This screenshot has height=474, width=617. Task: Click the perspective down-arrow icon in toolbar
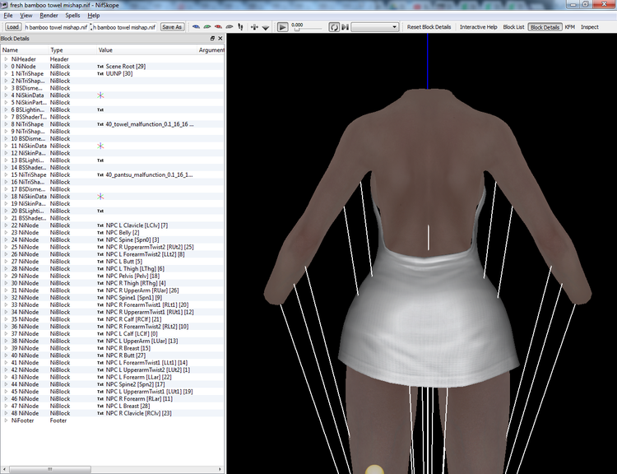[266, 27]
